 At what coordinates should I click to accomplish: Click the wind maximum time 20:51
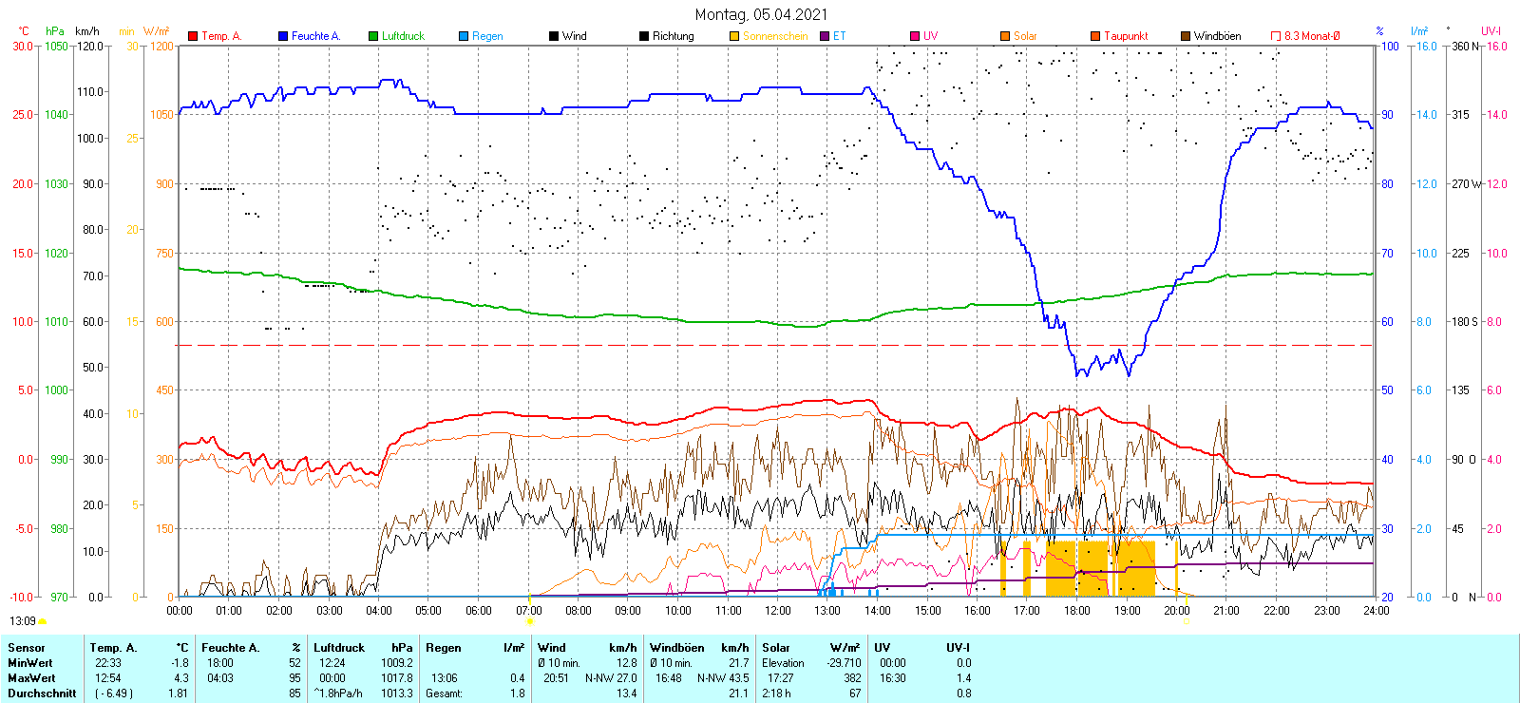coord(557,678)
